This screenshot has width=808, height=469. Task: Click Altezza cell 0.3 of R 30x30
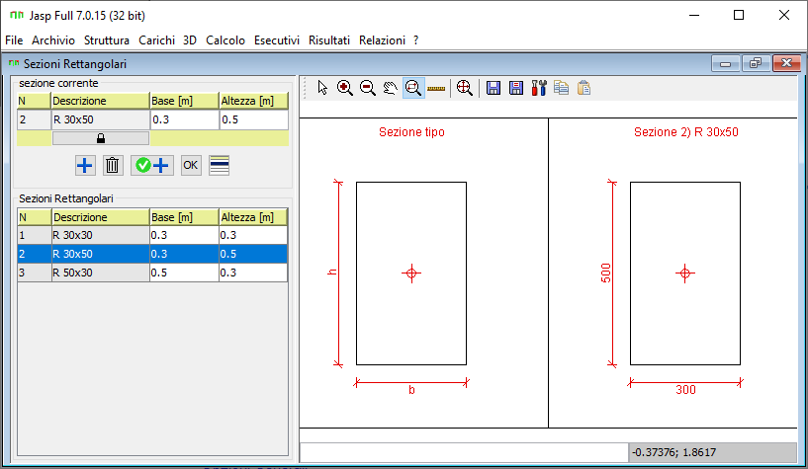(x=253, y=235)
